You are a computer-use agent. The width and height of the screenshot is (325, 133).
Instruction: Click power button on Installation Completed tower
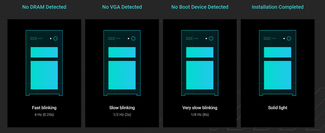(289, 38)
